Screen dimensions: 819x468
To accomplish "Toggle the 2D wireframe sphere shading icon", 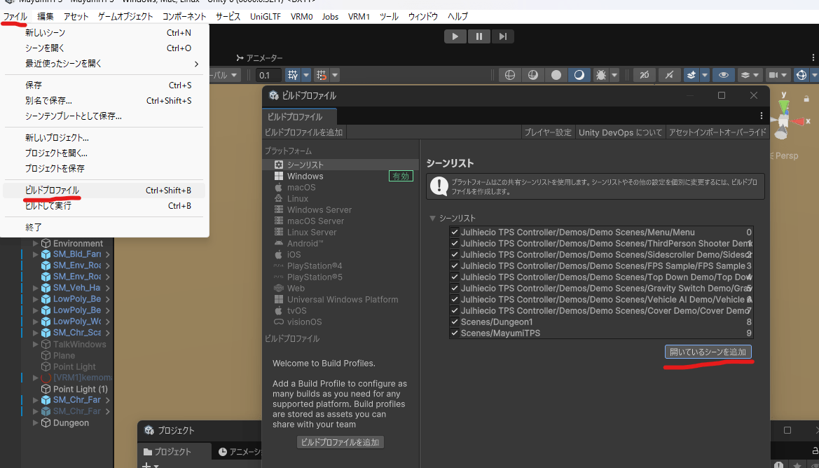I will [509, 75].
